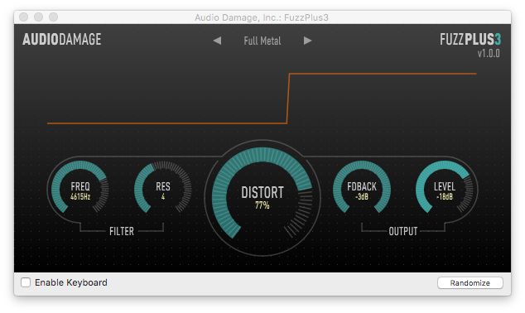Viewport: 525px width, 313px height.
Task: Go to the previous preset with left arrow
Action: [x=217, y=41]
